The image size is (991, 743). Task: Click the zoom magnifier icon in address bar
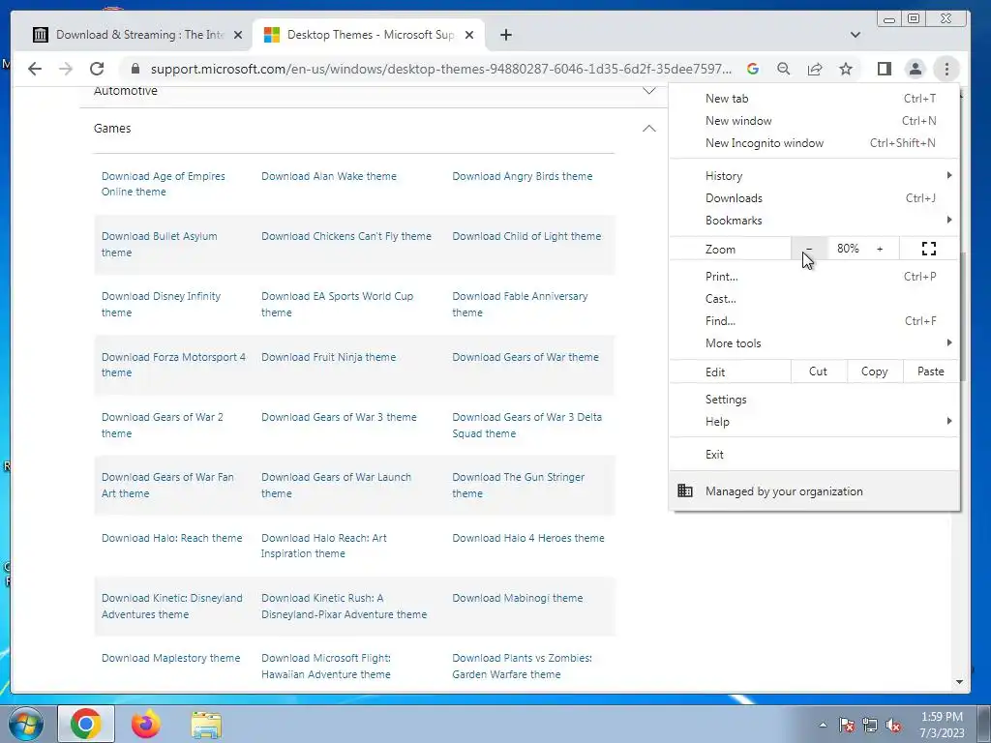(x=784, y=69)
